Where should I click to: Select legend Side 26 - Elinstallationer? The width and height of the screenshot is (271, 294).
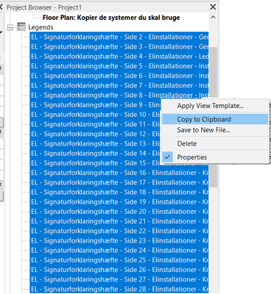119,270
